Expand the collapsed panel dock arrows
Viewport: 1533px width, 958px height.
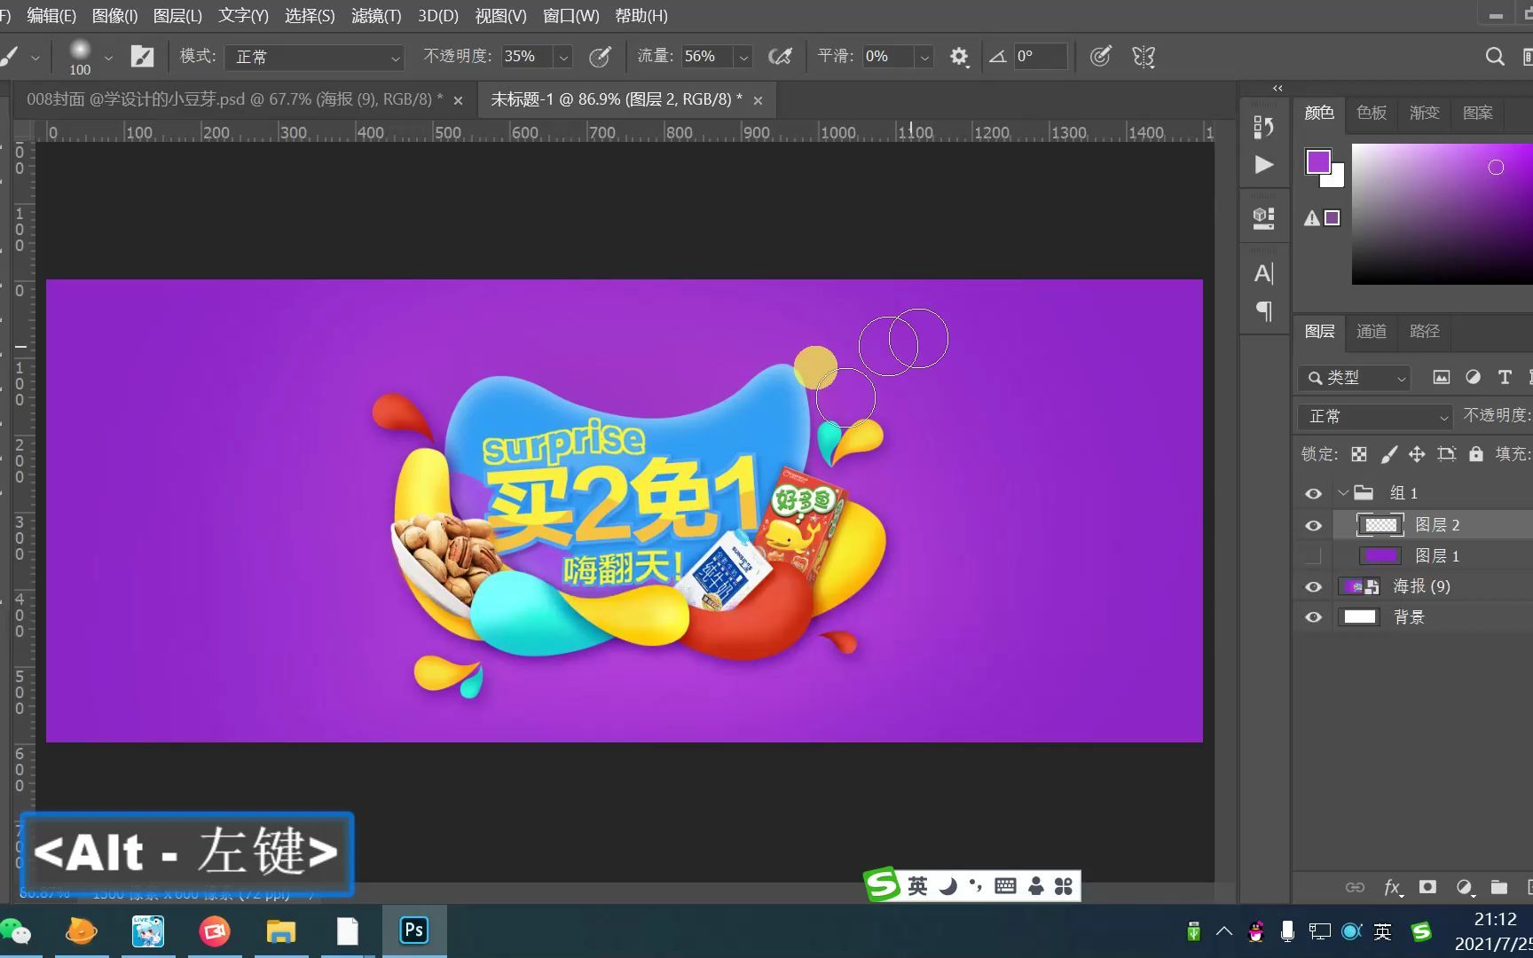pos(1277,88)
